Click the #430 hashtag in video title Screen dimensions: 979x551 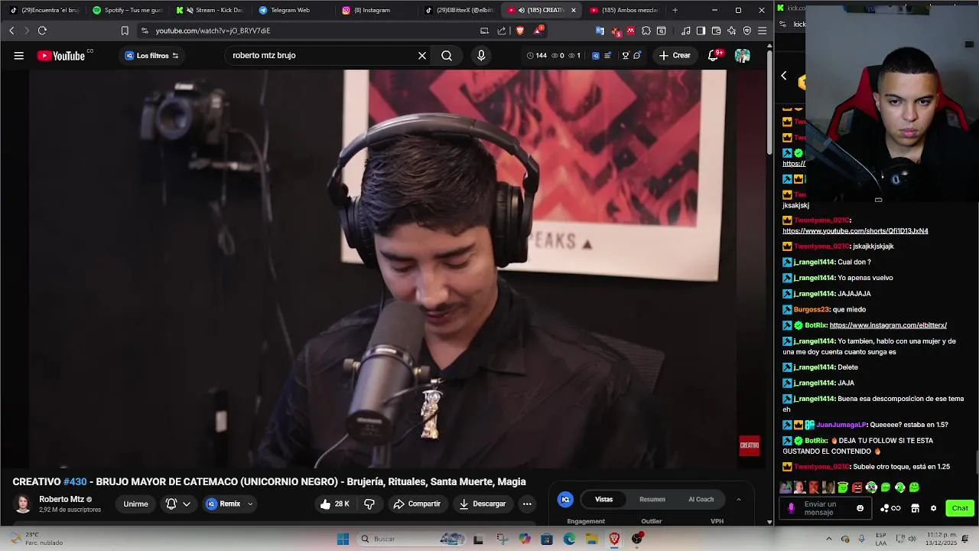click(75, 481)
